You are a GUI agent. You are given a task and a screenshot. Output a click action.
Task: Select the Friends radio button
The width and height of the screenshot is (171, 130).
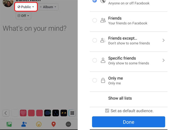click(95, 20)
